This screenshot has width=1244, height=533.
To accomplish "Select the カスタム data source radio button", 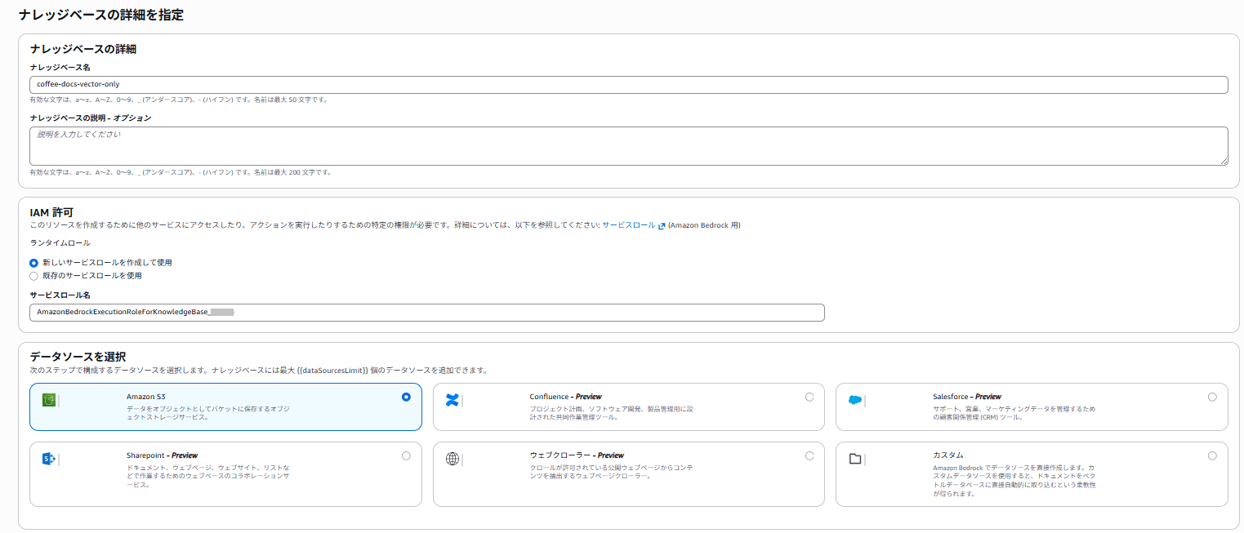I will (x=1212, y=455).
